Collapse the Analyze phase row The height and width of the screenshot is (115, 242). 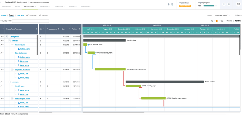click(x=9, y=82)
